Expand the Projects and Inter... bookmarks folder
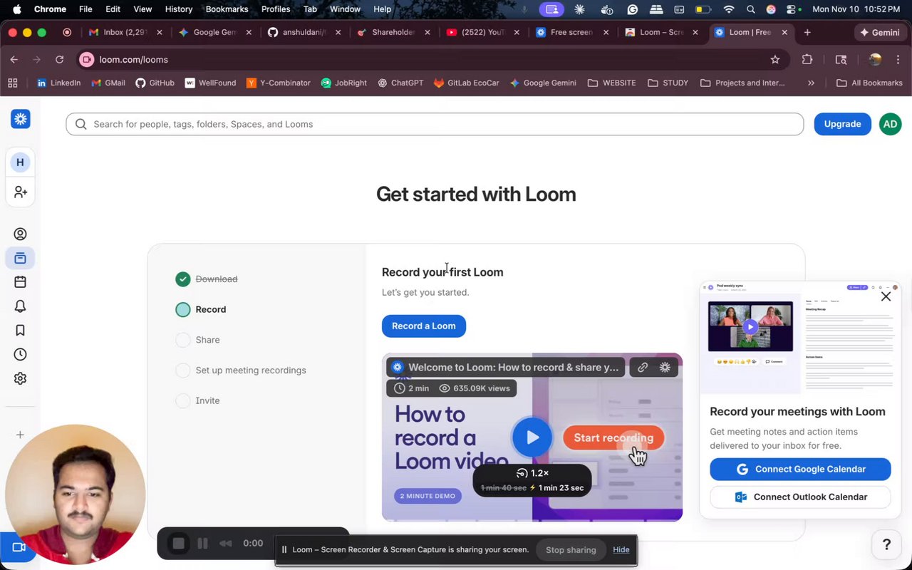Image resolution: width=912 pixels, height=570 pixels. 742,83
